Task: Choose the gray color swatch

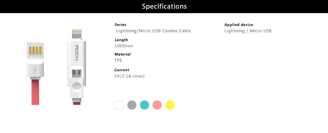Action: [x=132, y=105]
